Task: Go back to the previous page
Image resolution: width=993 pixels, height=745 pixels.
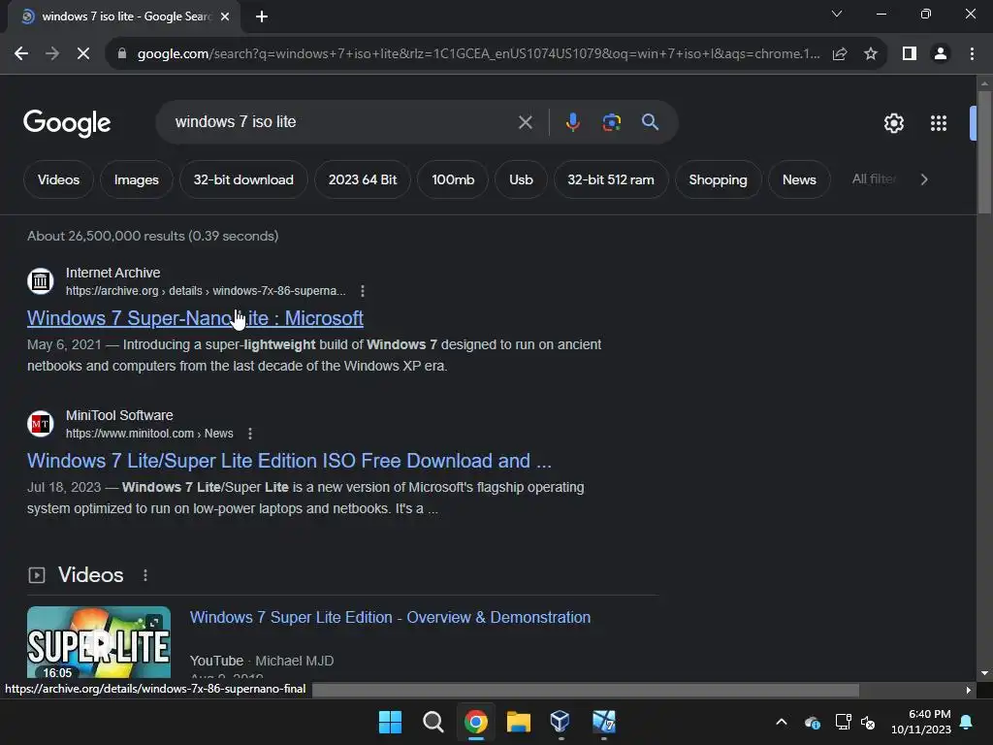Action: [21, 54]
